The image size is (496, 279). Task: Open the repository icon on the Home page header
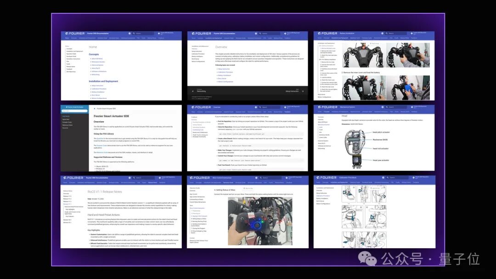point(159,33)
